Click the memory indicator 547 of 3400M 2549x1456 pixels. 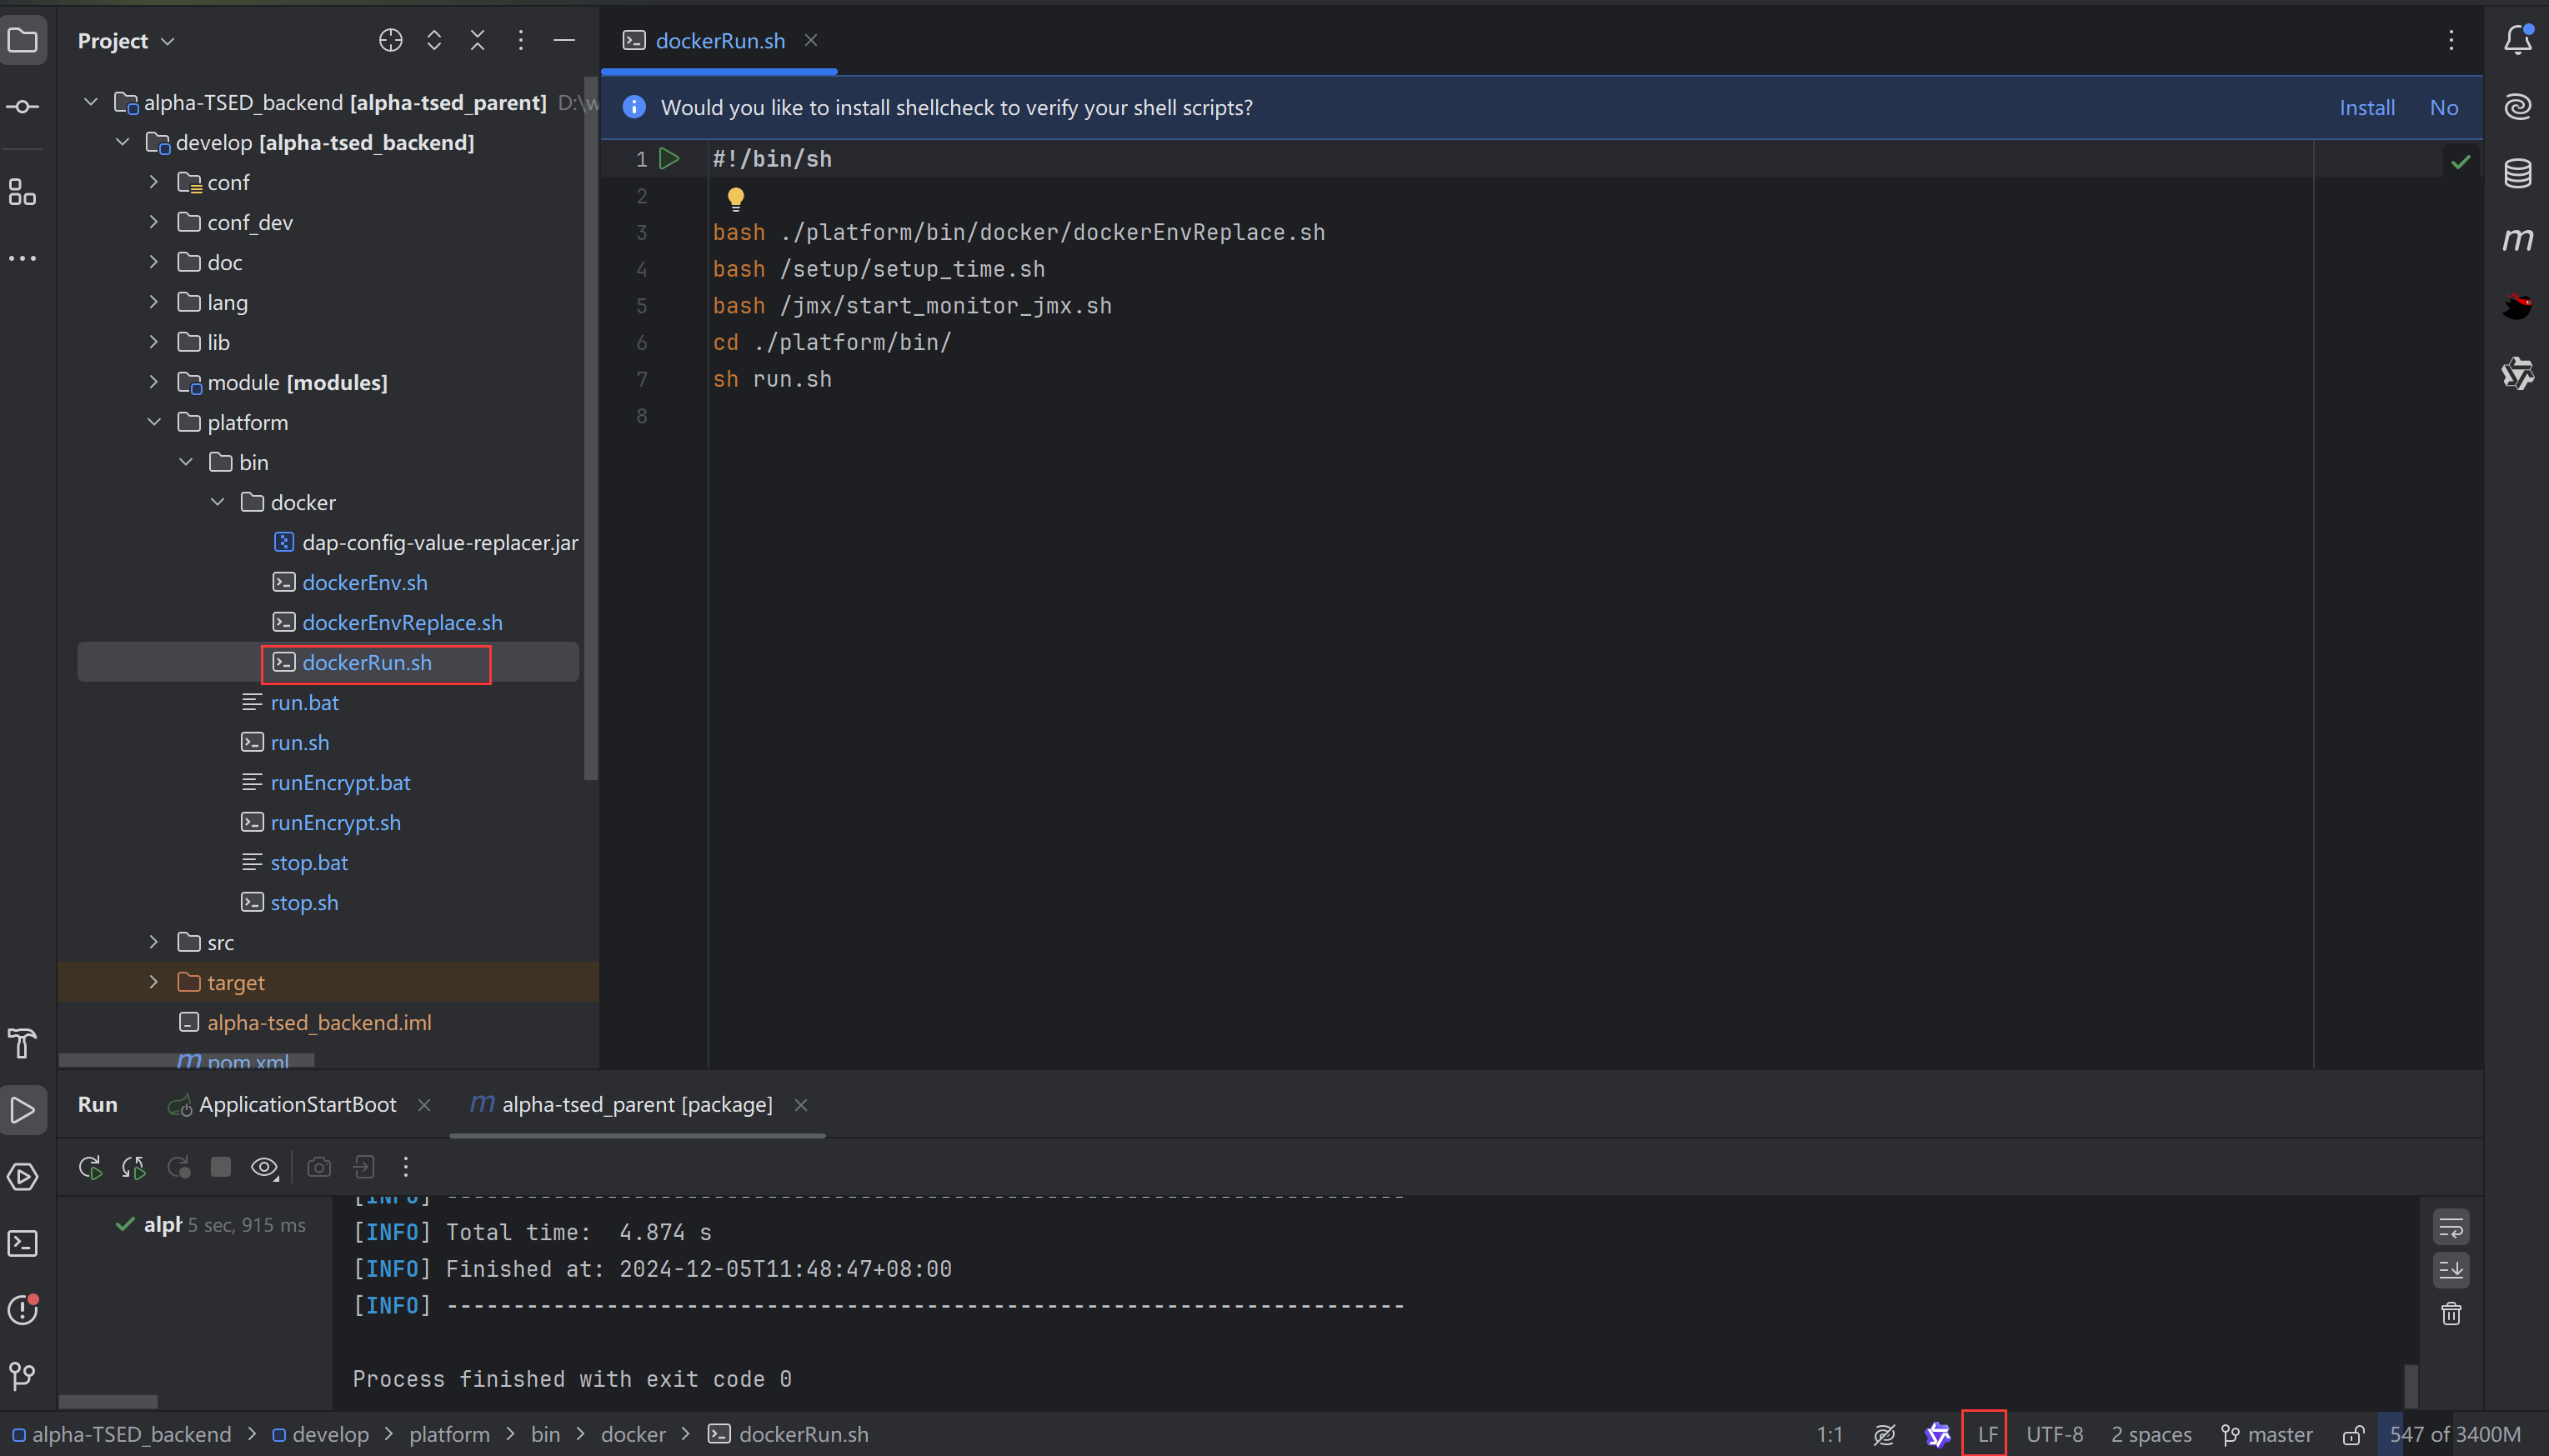click(2454, 1434)
